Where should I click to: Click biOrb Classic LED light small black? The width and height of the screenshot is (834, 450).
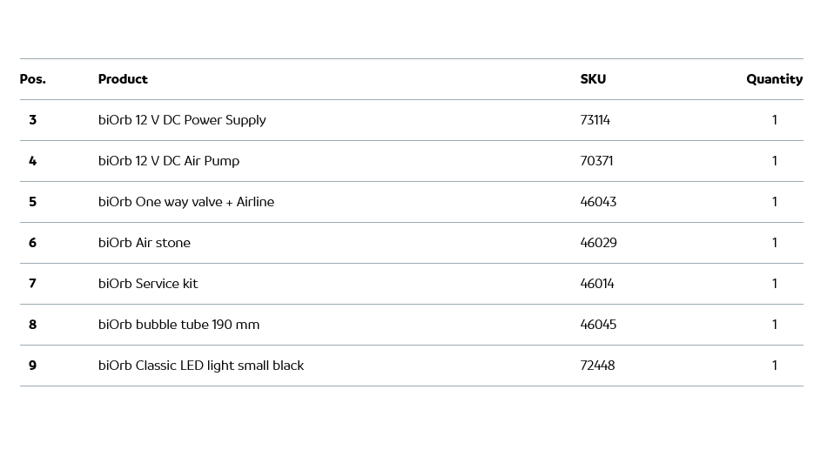pyautogui.click(x=201, y=366)
